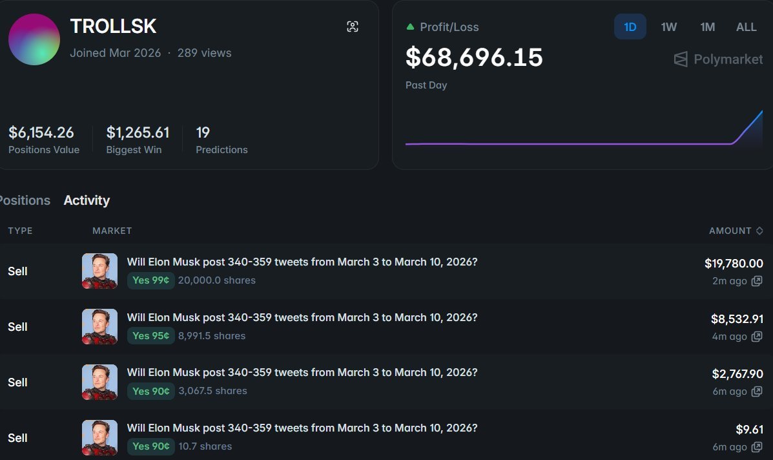Toggle the chart to 1W view
The image size is (773, 460).
(x=668, y=26)
